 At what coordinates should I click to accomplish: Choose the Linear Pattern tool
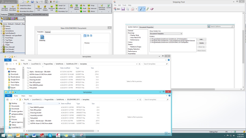click(77, 7)
